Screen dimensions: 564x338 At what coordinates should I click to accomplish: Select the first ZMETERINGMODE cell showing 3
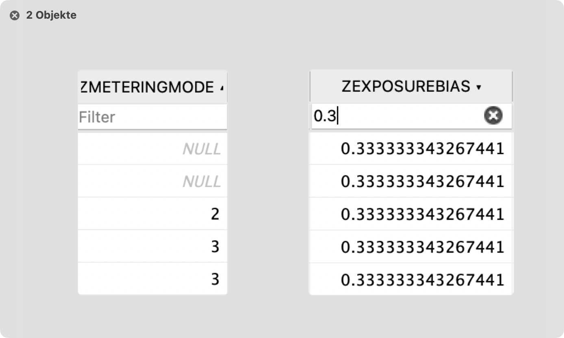[x=152, y=246]
